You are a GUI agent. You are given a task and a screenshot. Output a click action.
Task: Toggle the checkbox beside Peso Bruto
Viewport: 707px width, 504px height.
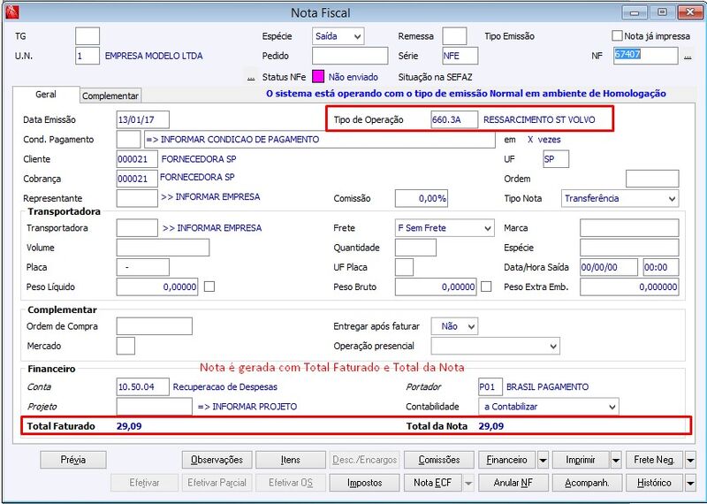pyautogui.click(x=486, y=286)
